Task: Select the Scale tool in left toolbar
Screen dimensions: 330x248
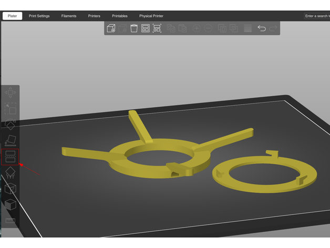Action: 11,109
